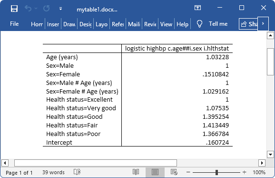Click the value 1.366784
Image resolution: width=275 pixels, height=178 pixels.
pyautogui.click(x=216, y=134)
